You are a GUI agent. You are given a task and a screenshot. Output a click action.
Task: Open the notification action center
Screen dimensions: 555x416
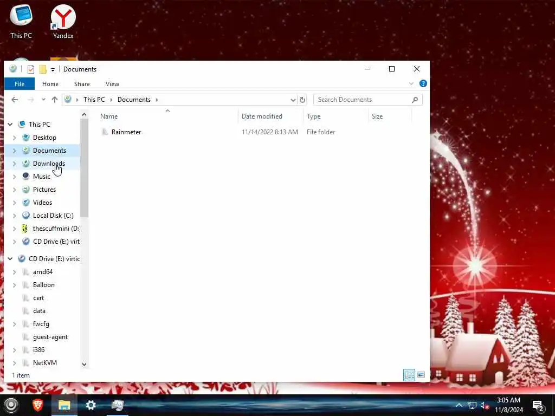tap(538, 406)
